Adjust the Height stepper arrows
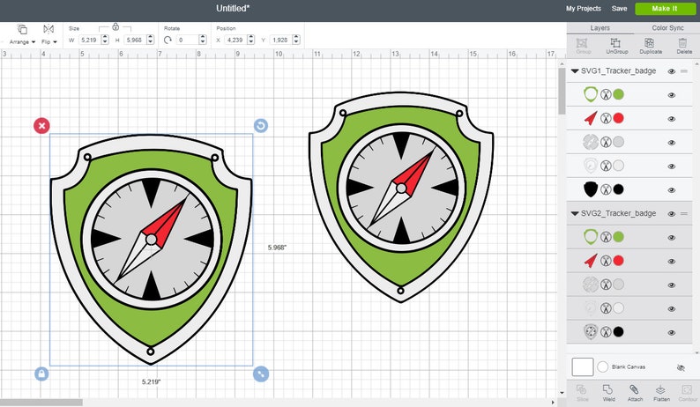Viewport: 700px width, 407px height. (x=151, y=40)
